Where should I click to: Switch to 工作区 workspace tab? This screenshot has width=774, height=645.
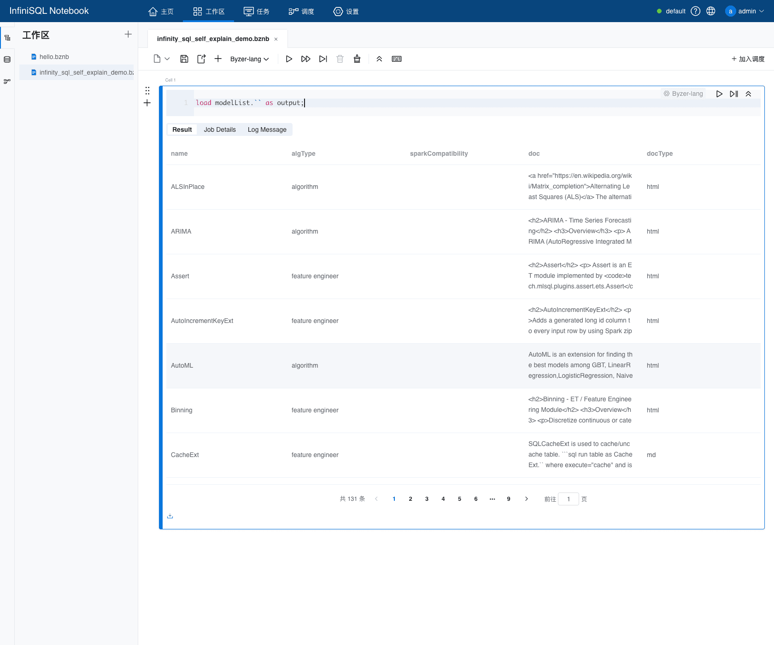(x=209, y=11)
